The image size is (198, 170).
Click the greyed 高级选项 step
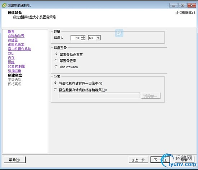click(x=14, y=80)
